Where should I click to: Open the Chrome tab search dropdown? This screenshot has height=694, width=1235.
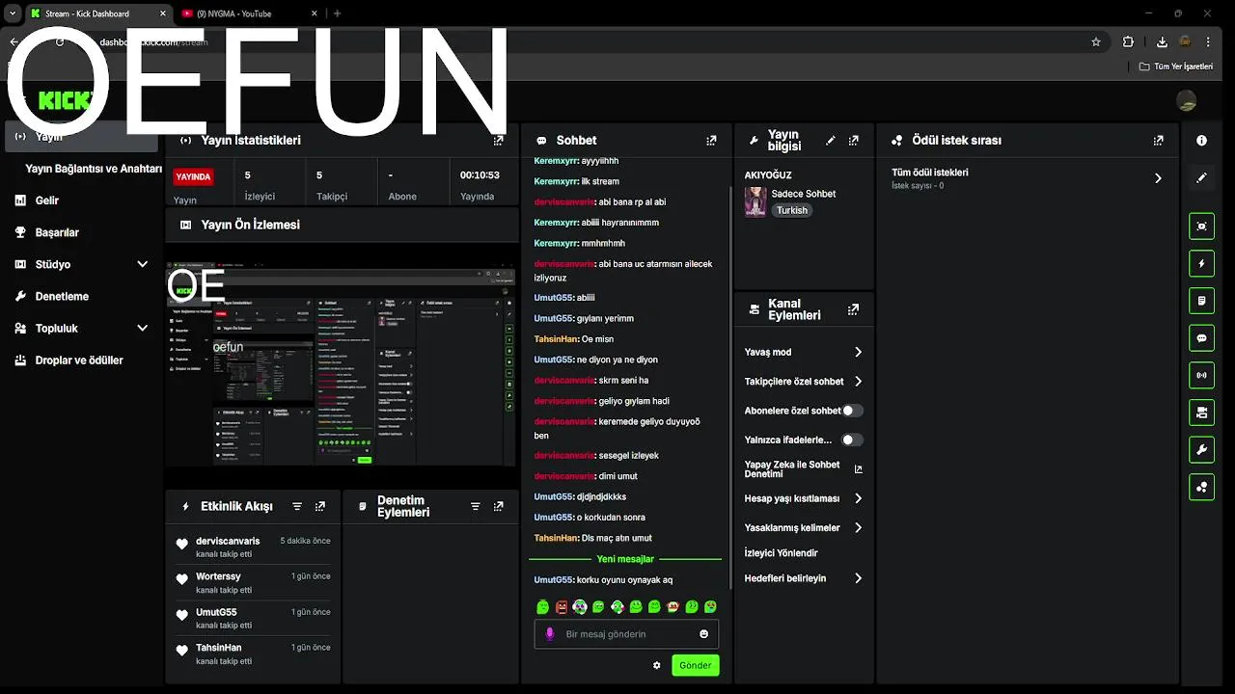click(13, 13)
